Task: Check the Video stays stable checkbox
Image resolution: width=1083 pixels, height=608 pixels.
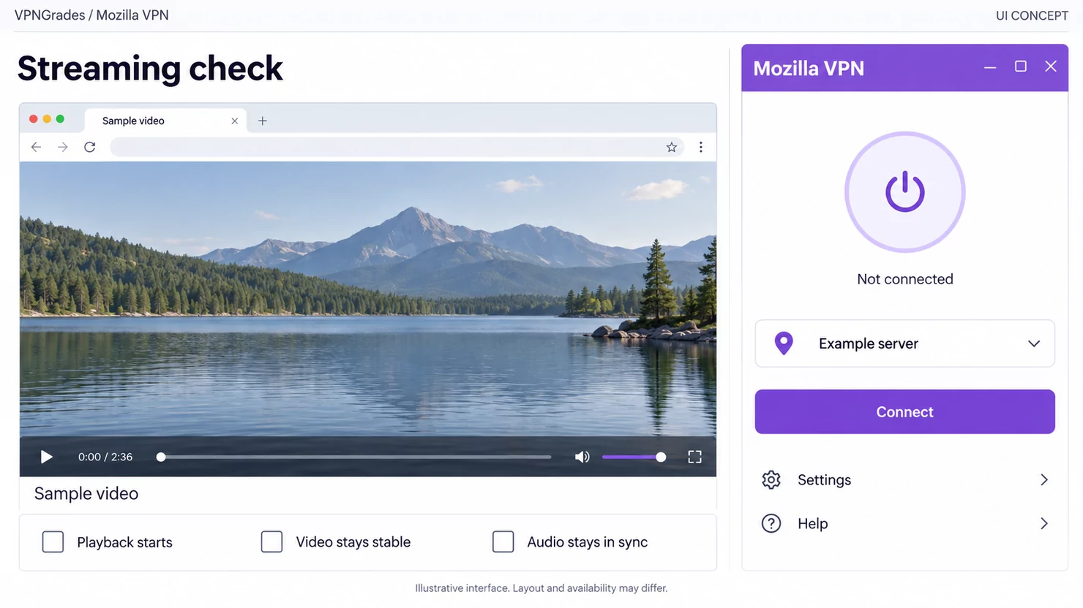Action: (271, 542)
